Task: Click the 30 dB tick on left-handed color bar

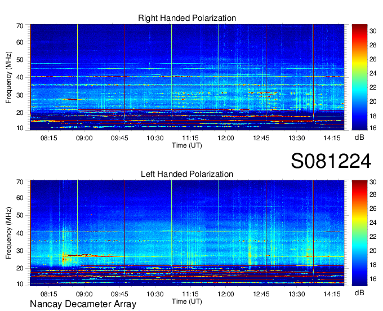Action: pyautogui.click(x=373, y=182)
